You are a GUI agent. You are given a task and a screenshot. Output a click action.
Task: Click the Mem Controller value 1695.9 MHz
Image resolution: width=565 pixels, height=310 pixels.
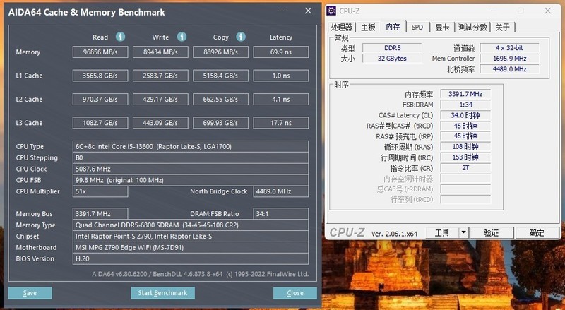[x=509, y=59]
